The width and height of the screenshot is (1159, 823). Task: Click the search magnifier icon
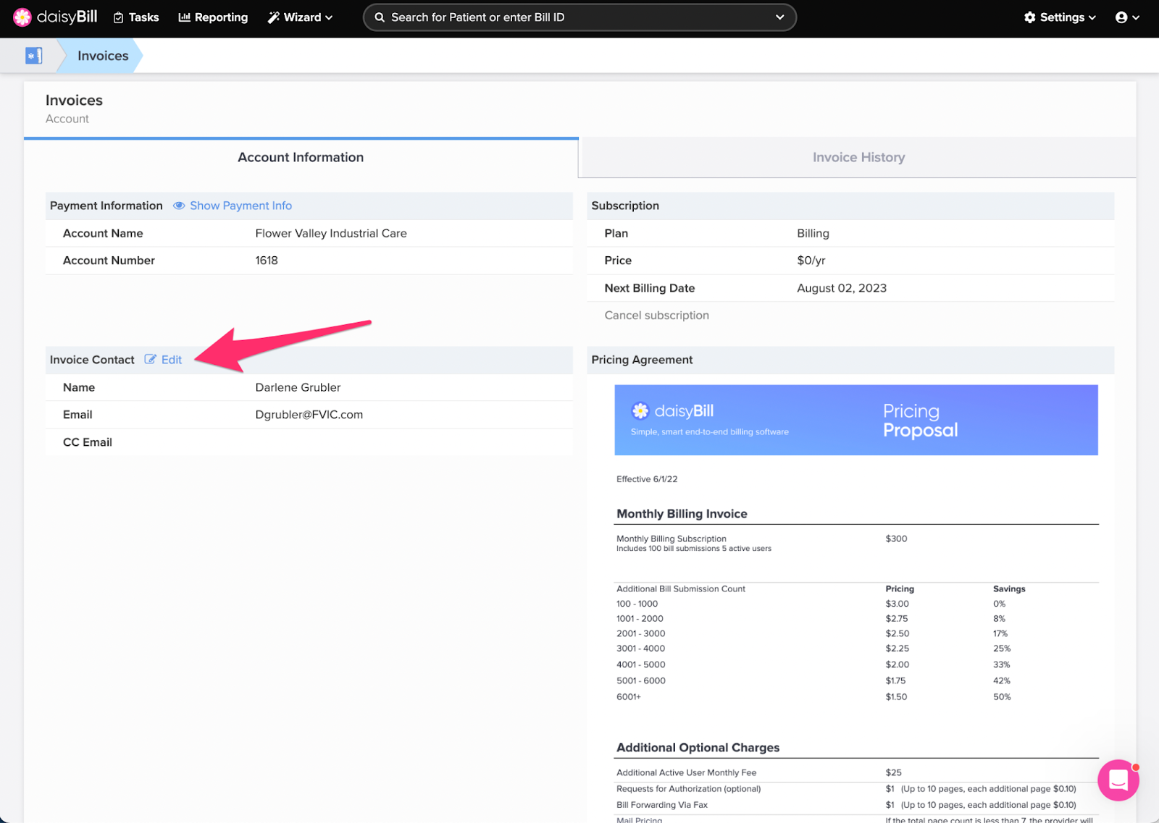pos(379,17)
